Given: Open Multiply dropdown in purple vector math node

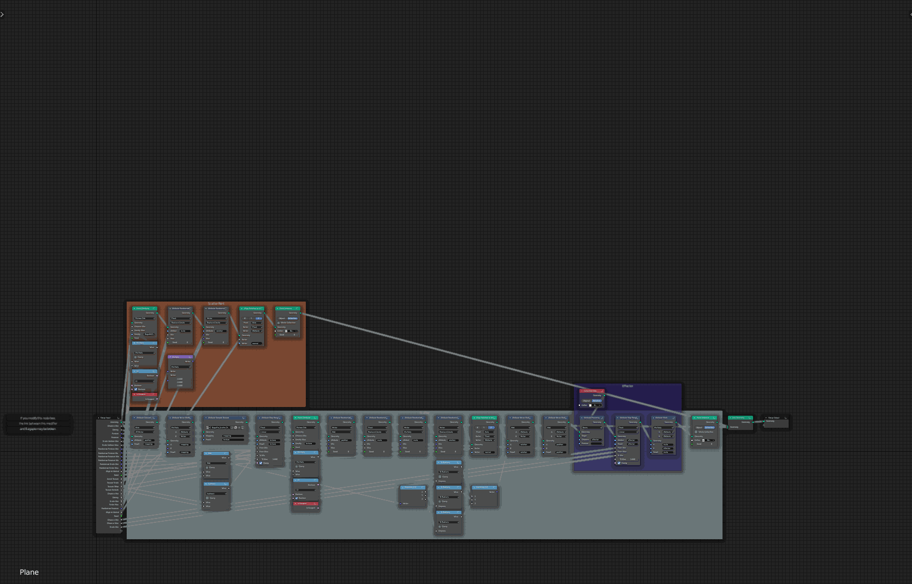Looking at the screenshot, I should pyautogui.click(x=181, y=367).
